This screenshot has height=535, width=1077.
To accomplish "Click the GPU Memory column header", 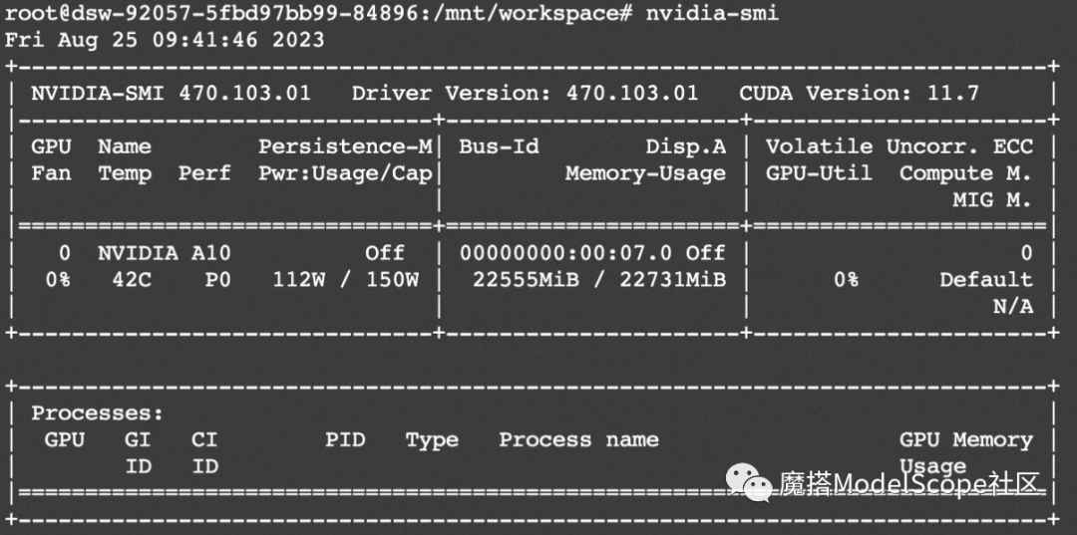I will pos(965,440).
